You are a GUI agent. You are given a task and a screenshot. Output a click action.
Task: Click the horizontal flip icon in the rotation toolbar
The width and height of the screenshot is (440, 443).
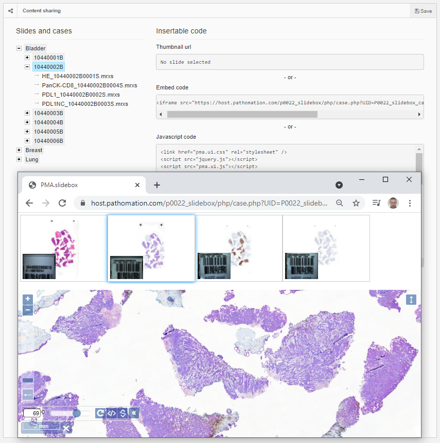(x=111, y=413)
